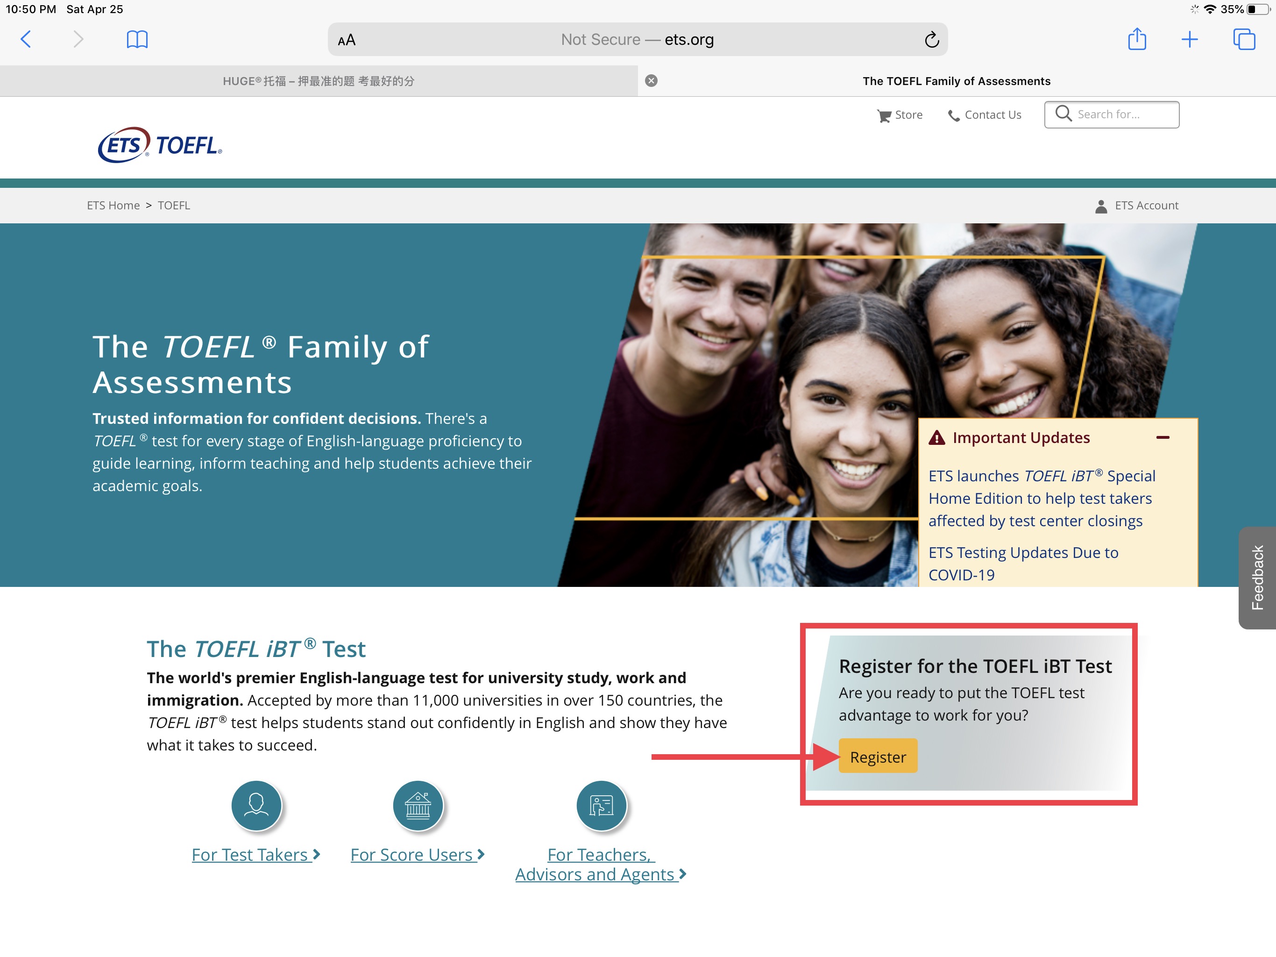Image resolution: width=1276 pixels, height=957 pixels.
Task: Collapse the Important Updates panel
Action: pyautogui.click(x=1163, y=437)
